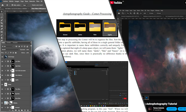Open the Edición menu

pos(11,1)
